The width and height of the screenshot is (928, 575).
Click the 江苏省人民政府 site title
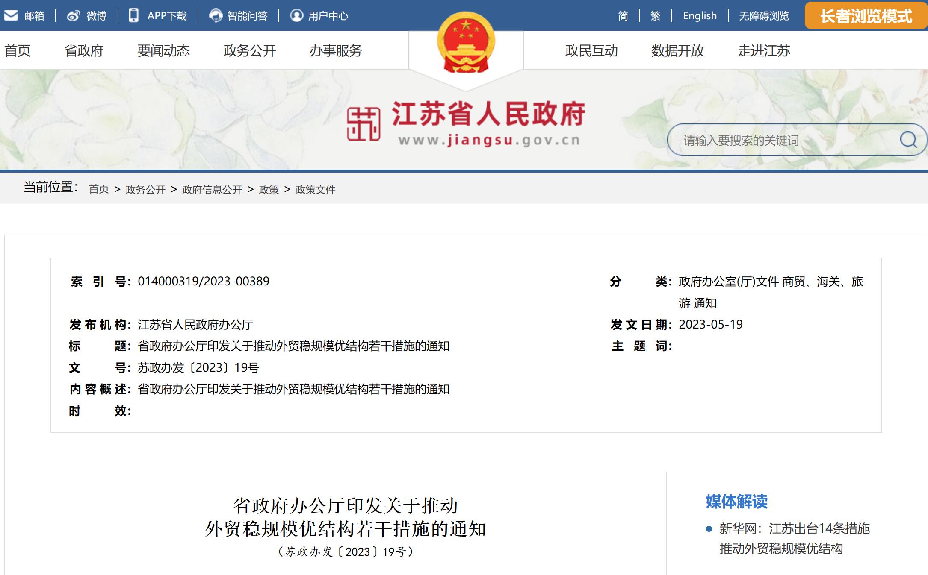pyautogui.click(x=488, y=114)
